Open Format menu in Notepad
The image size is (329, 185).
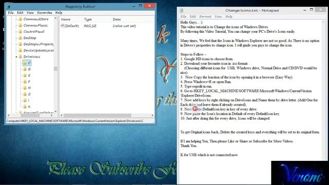click(x=205, y=16)
